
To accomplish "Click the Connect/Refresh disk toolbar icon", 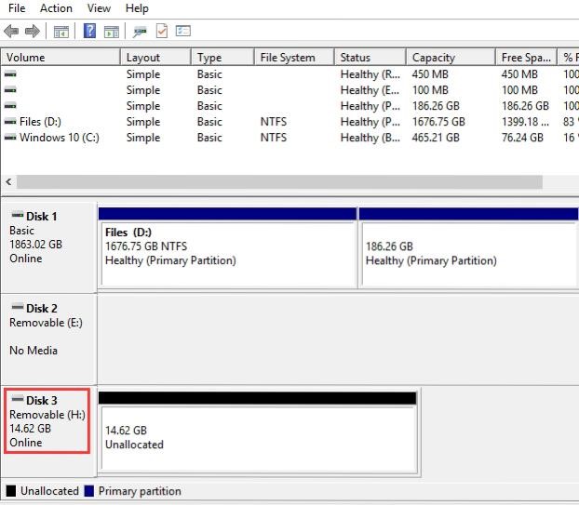I will tap(140, 32).
